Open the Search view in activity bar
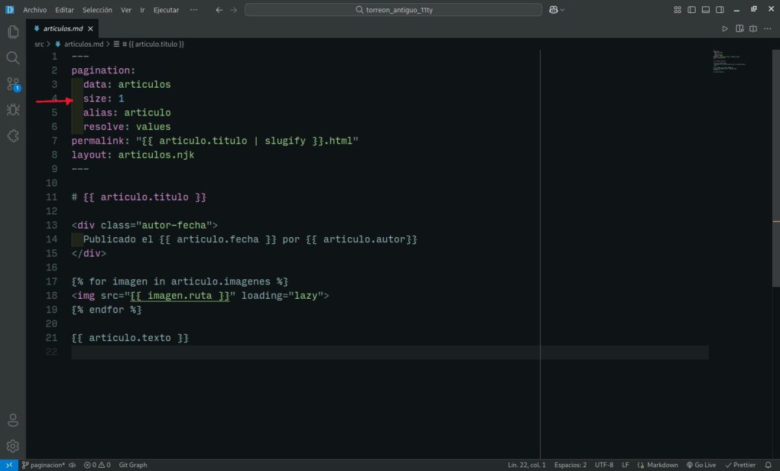Image resolution: width=780 pixels, height=471 pixels. [13, 58]
